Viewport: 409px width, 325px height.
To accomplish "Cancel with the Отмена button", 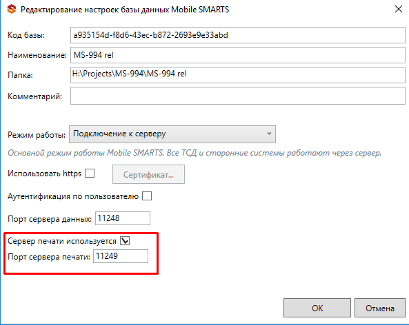I will 379,308.
